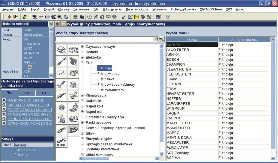Click the search magnifier beside assortment combo box
Image resolution: width=278 pixels, height=163 pixels.
[x=161, y=39]
